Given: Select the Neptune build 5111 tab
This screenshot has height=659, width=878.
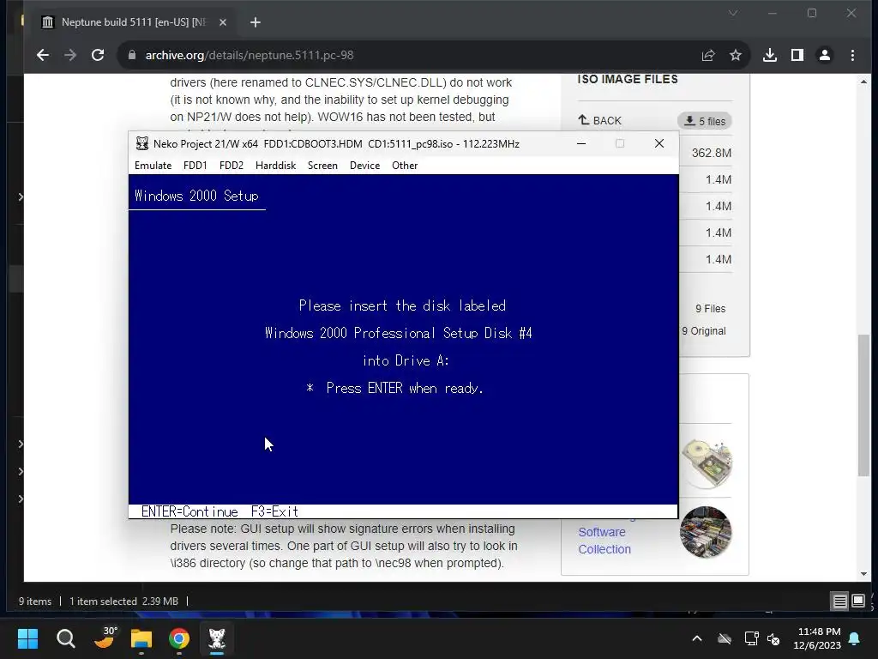Looking at the screenshot, I should [x=133, y=22].
